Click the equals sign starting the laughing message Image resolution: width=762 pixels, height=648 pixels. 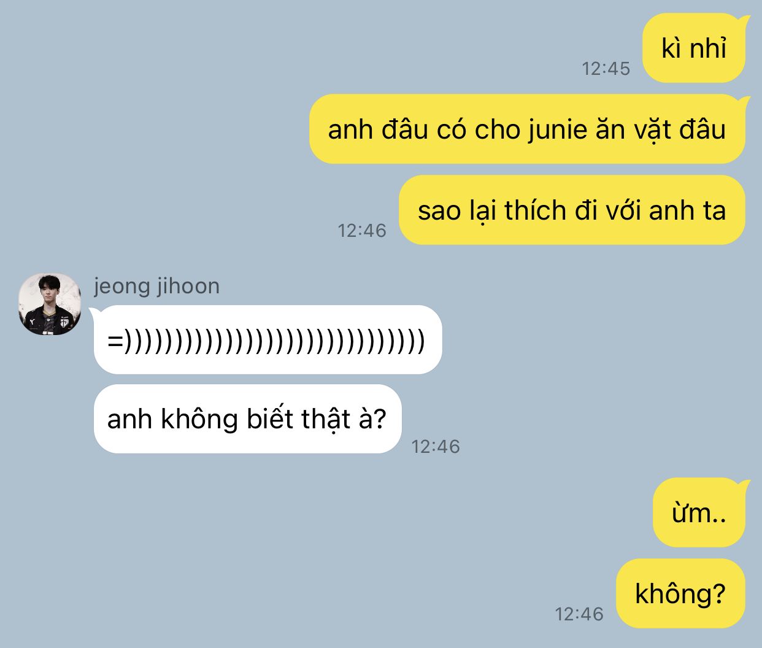pos(115,341)
